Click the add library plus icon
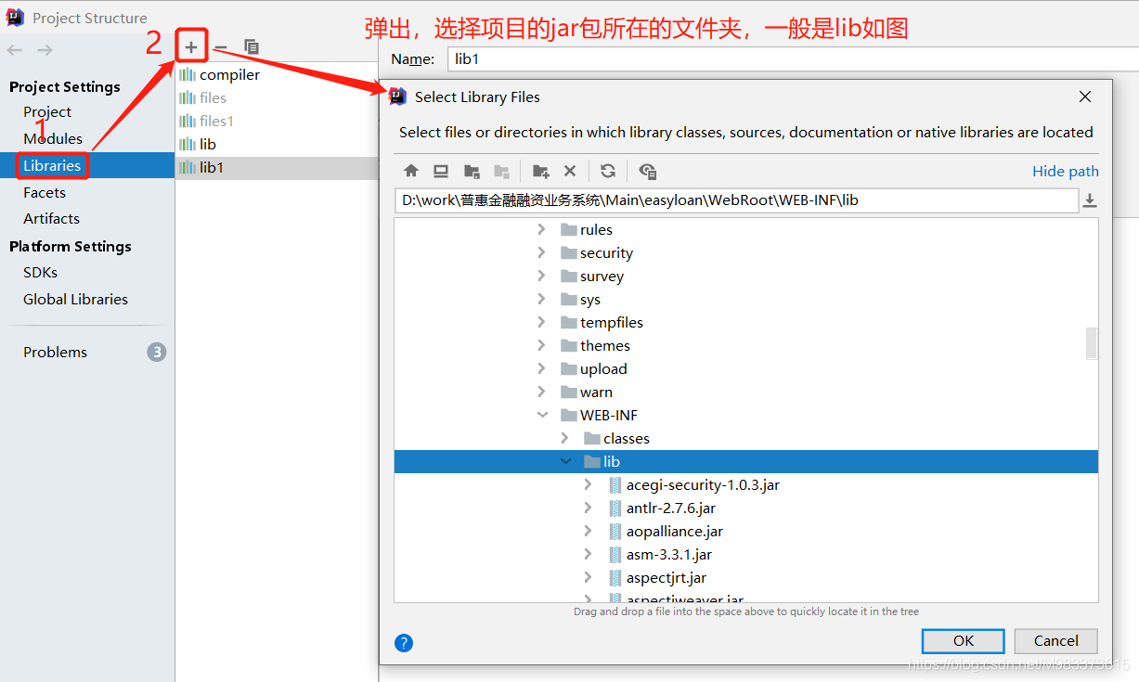This screenshot has width=1139, height=682. point(190,46)
